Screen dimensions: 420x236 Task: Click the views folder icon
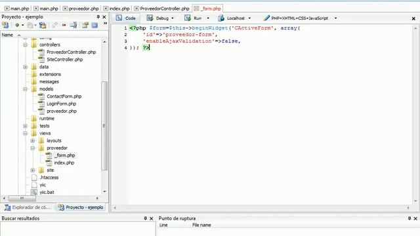pos(34,133)
